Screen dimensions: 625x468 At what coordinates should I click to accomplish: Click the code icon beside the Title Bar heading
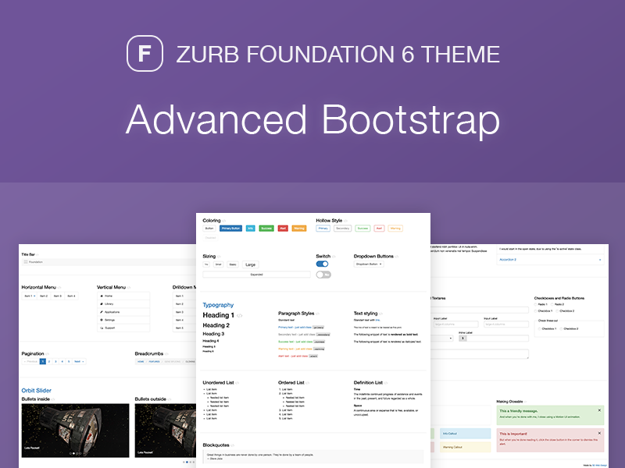pos(37,255)
